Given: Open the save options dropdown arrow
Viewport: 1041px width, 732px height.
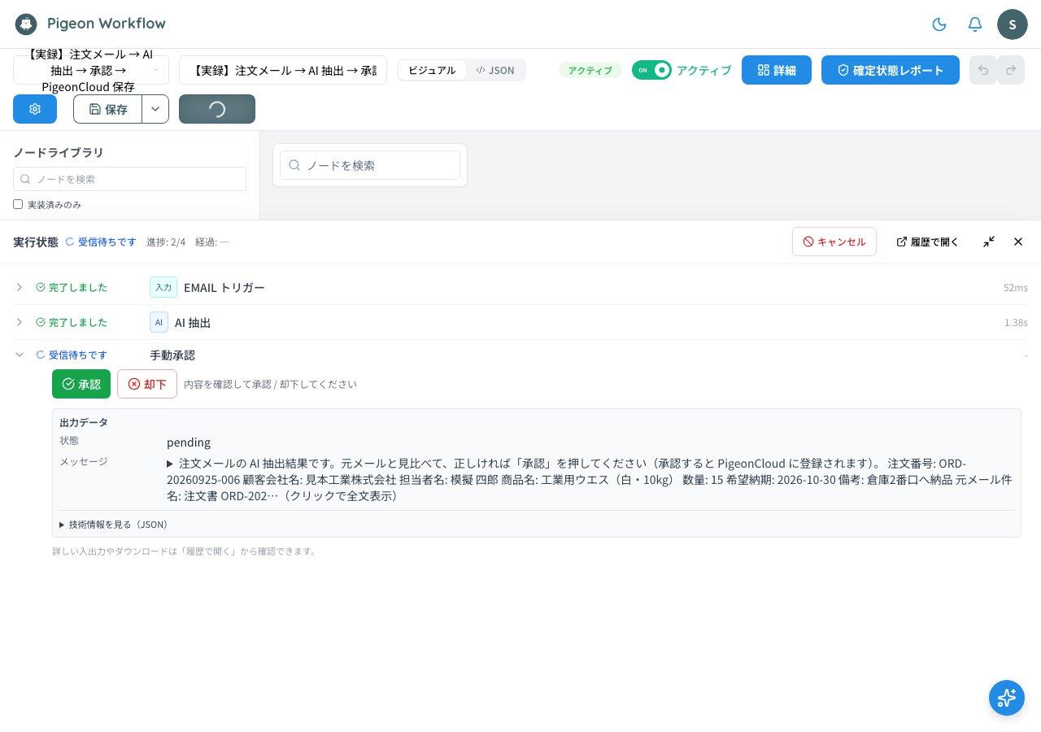Looking at the screenshot, I should click(x=155, y=109).
